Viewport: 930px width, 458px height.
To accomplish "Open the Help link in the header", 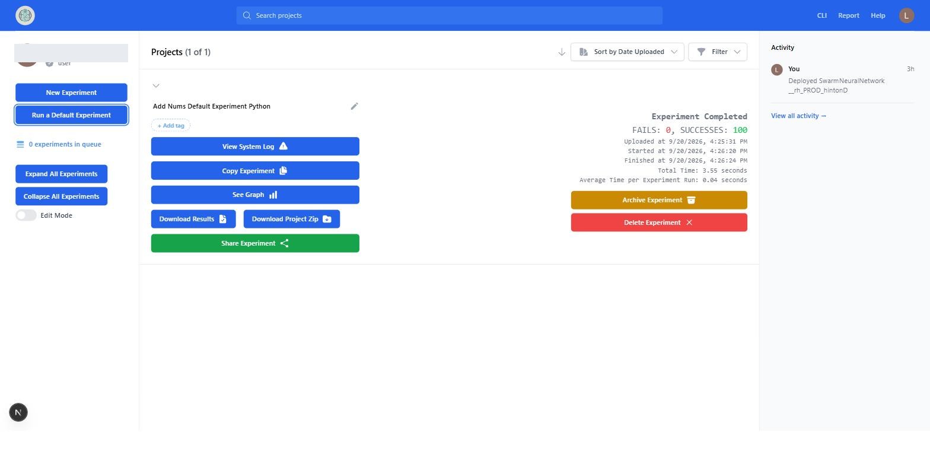I will (x=878, y=15).
